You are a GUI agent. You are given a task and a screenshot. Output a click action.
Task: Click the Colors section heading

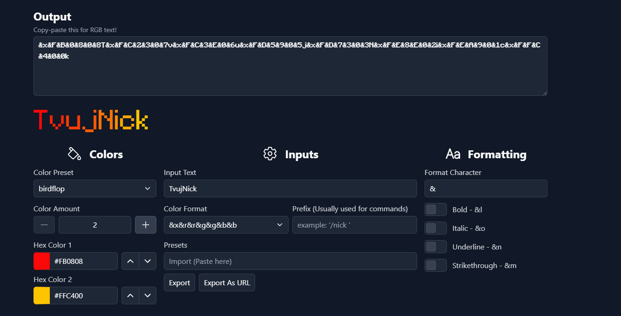coord(106,155)
